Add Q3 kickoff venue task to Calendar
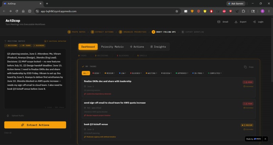Screen dimensions: 273x145 pyautogui.click(x=249, y=129)
